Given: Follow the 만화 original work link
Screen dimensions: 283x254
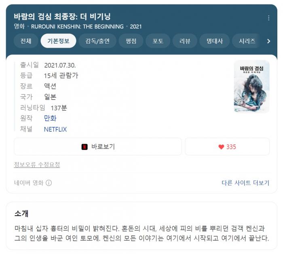Looking at the screenshot, I should pos(50,118).
